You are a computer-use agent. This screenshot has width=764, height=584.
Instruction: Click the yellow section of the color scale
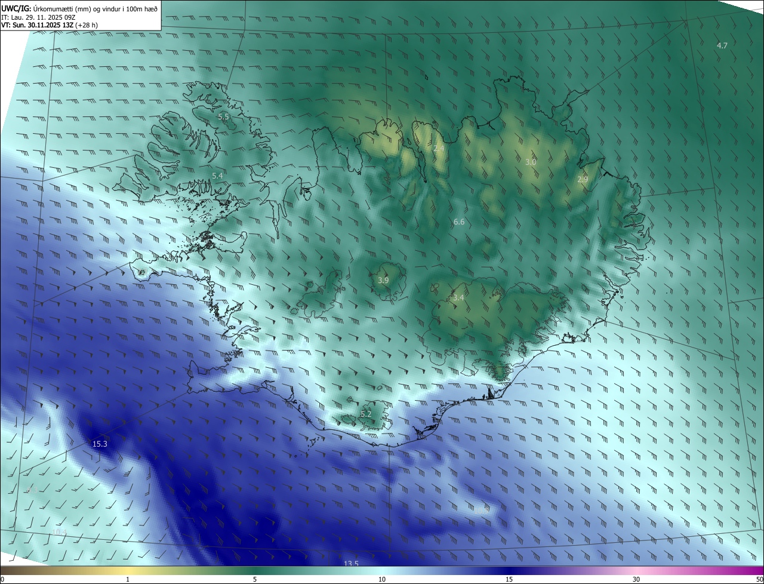[128, 571]
